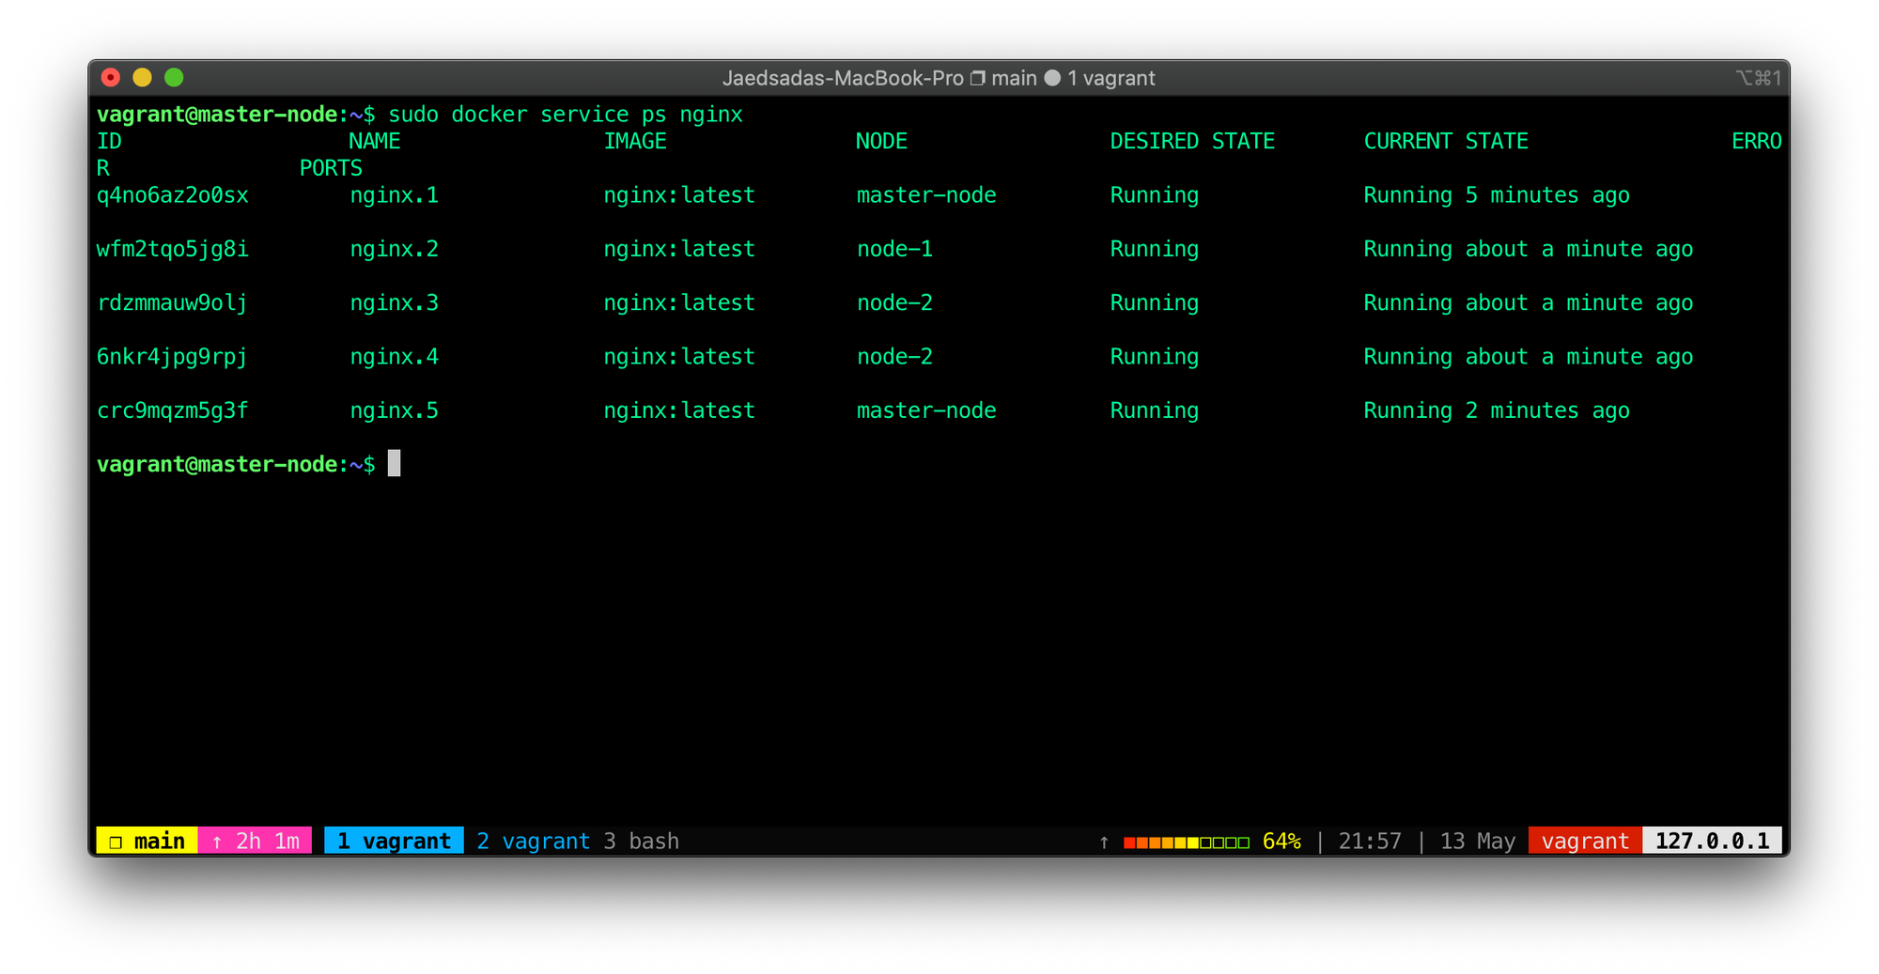The height and width of the screenshot is (974, 1879).
Task: Click 'node-2' in the nginx.4 row
Action: click(x=894, y=357)
